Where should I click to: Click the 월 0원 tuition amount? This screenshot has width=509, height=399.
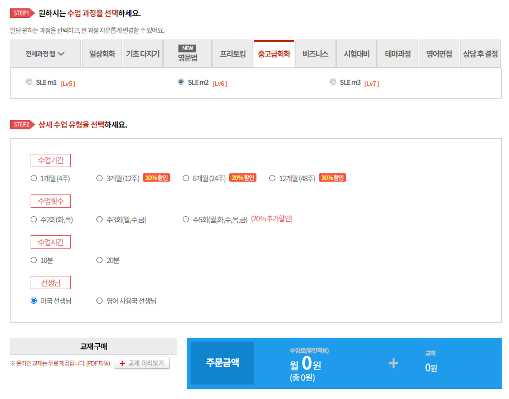306,364
